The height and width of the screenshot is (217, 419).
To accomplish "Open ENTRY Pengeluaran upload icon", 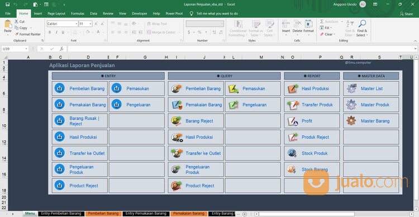I will 117,105.
